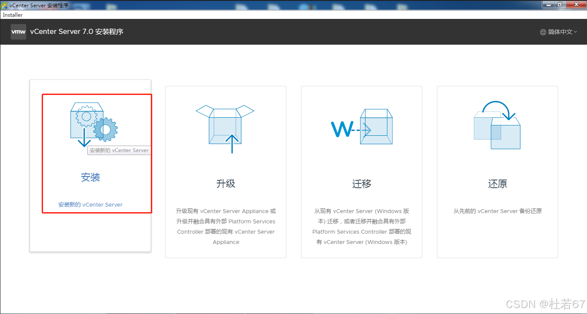Image resolution: width=587 pixels, height=314 pixels.
Task: Click the vmw logo in header
Action: [18, 32]
